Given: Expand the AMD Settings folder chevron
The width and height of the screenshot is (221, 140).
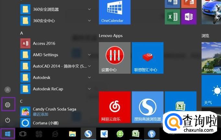Looking at the screenshot, I should click(89, 55).
